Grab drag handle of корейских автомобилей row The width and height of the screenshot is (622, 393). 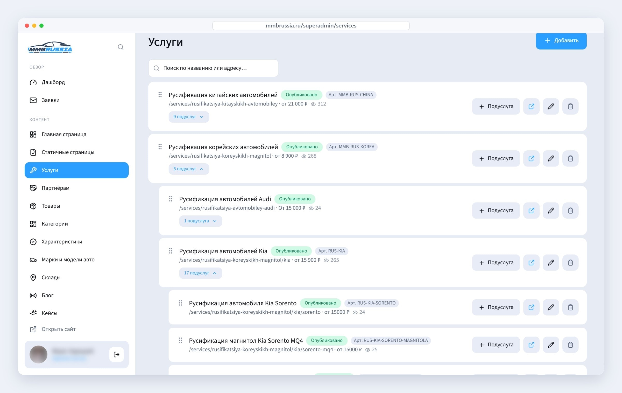[x=160, y=147]
